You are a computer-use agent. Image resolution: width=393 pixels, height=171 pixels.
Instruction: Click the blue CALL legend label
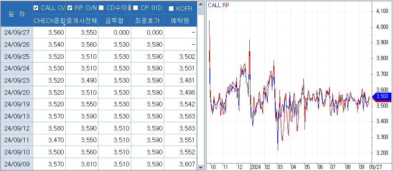[x=214, y=5]
